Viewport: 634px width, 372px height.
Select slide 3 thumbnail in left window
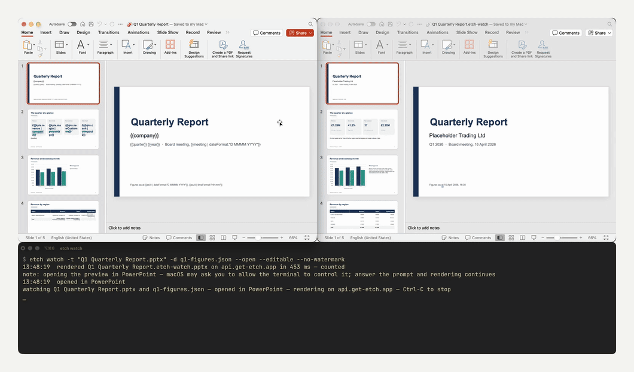coord(63,175)
